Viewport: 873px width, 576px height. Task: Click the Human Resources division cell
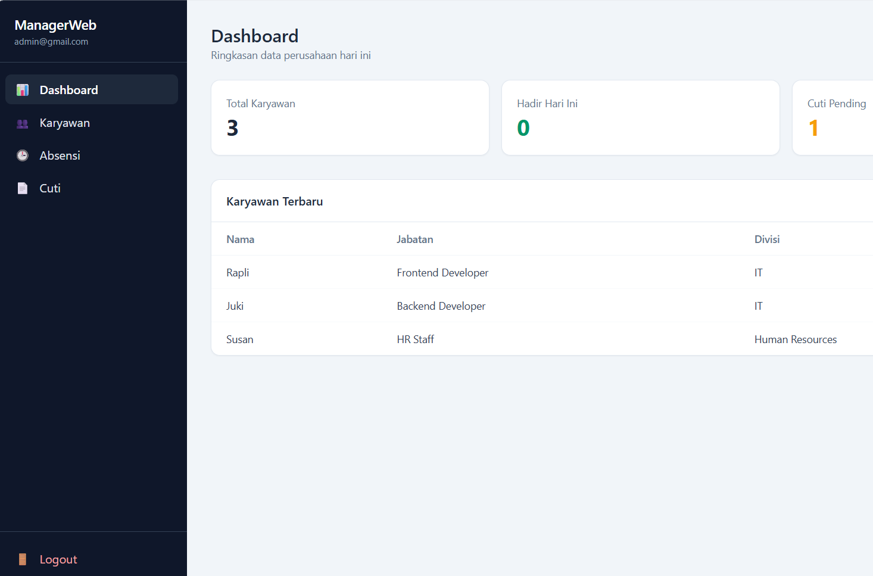tap(796, 340)
